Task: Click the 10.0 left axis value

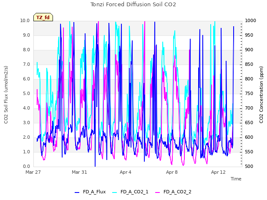Action: coord(25,20)
